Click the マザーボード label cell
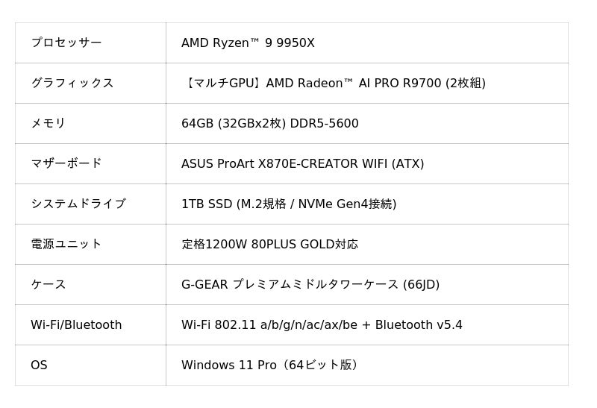This screenshot has height=408, width=597. click(66, 164)
